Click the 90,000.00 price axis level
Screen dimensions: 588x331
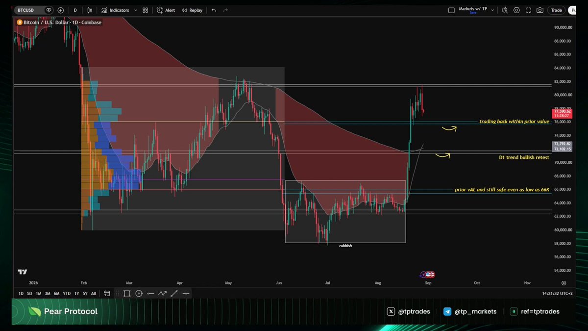pos(563,27)
